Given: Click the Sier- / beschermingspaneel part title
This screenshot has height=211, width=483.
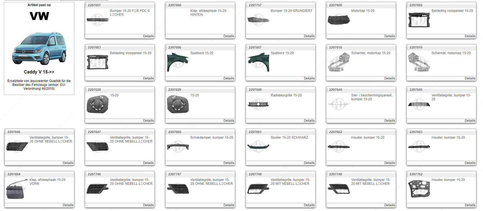Looking at the screenshot, I should [x=371, y=97].
